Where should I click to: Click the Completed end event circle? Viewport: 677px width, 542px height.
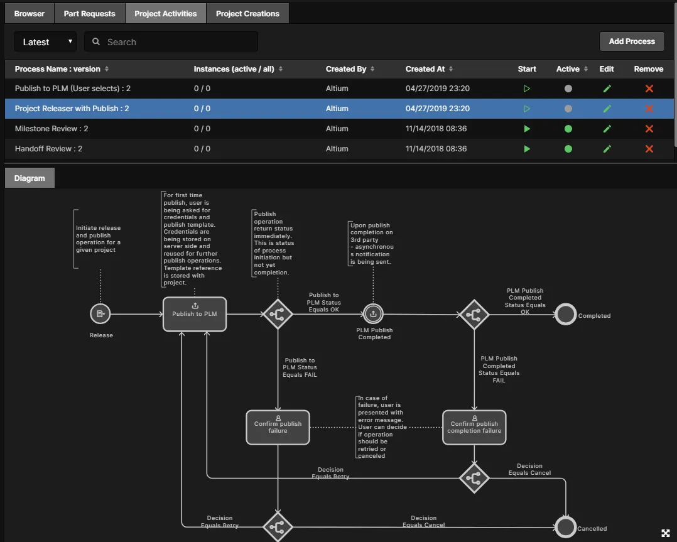(x=566, y=315)
